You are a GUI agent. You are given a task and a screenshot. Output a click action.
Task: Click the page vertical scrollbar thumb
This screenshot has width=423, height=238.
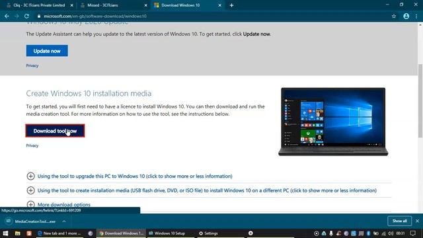pyautogui.click(x=420, y=100)
